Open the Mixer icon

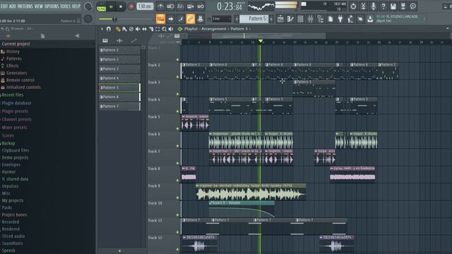(x=311, y=19)
